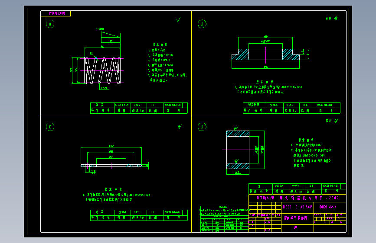Select the triangular load diagram above the spring
Image resolution: width=376 pixels, height=243 pixels.
111,35
